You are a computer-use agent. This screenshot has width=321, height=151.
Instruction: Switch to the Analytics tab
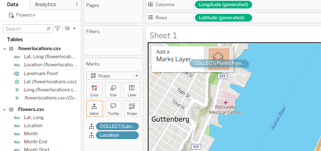click(45, 5)
